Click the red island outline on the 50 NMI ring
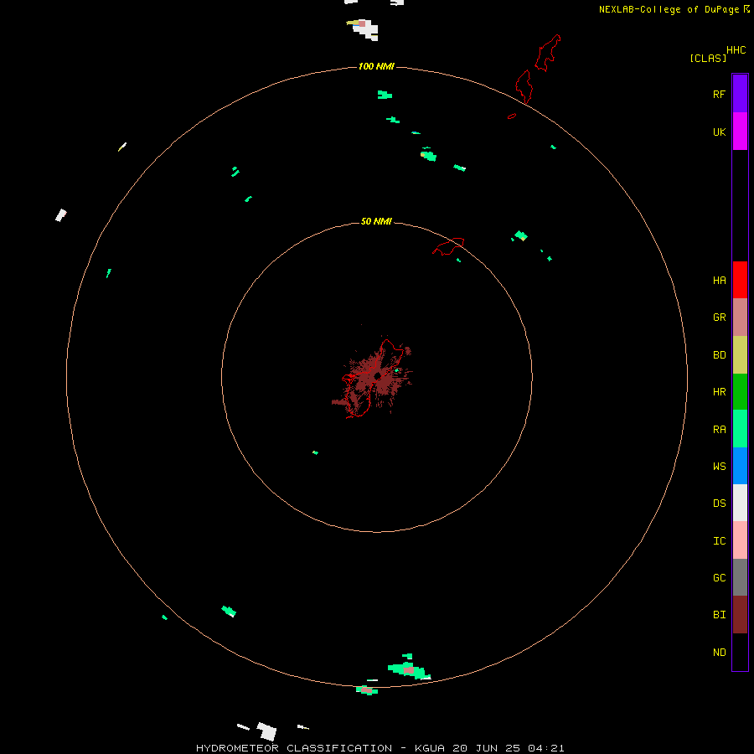This screenshot has width=754, height=754. click(x=448, y=246)
